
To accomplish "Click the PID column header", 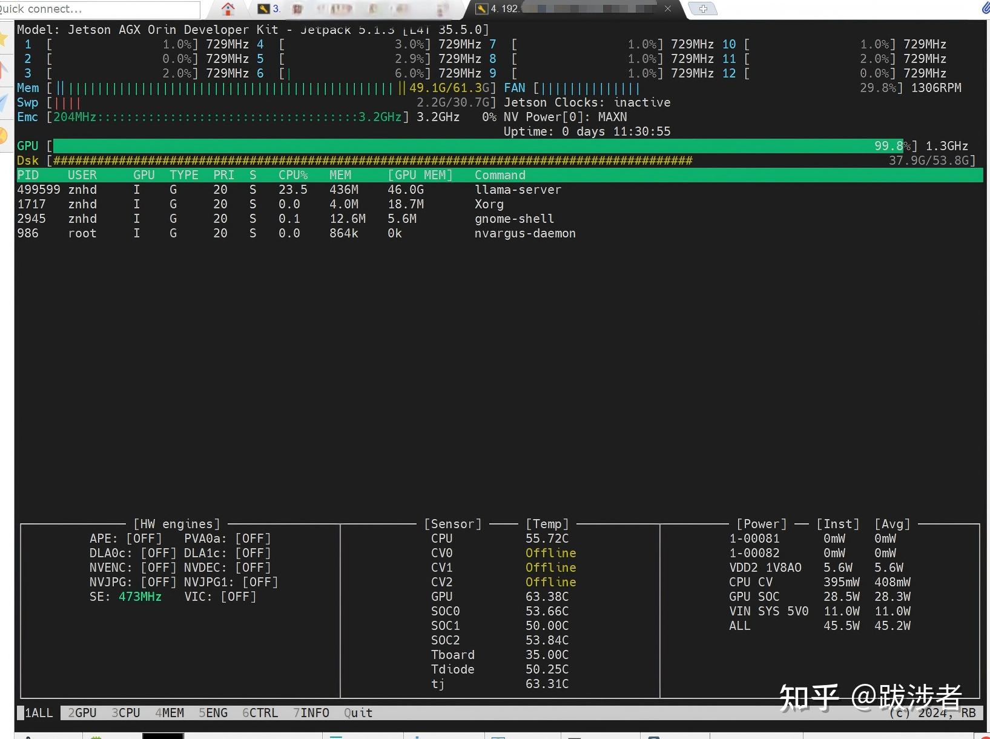I will pos(28,175).
